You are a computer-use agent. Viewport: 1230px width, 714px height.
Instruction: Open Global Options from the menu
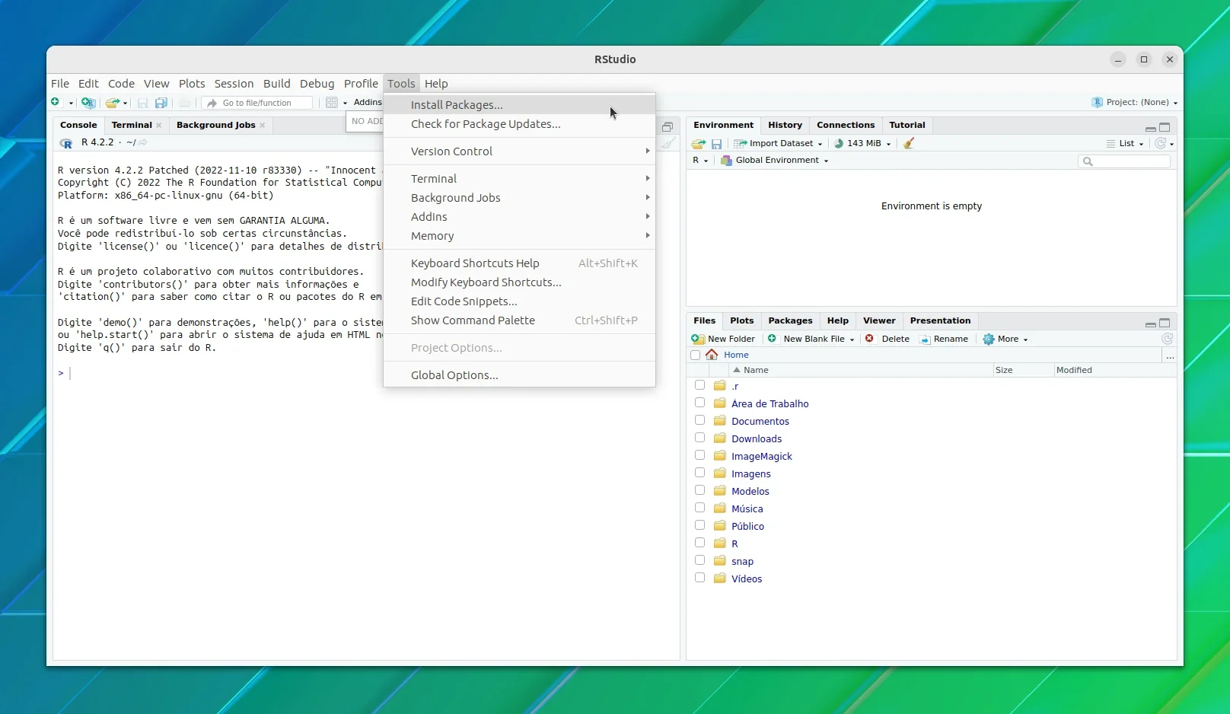[x=519, y=375]
